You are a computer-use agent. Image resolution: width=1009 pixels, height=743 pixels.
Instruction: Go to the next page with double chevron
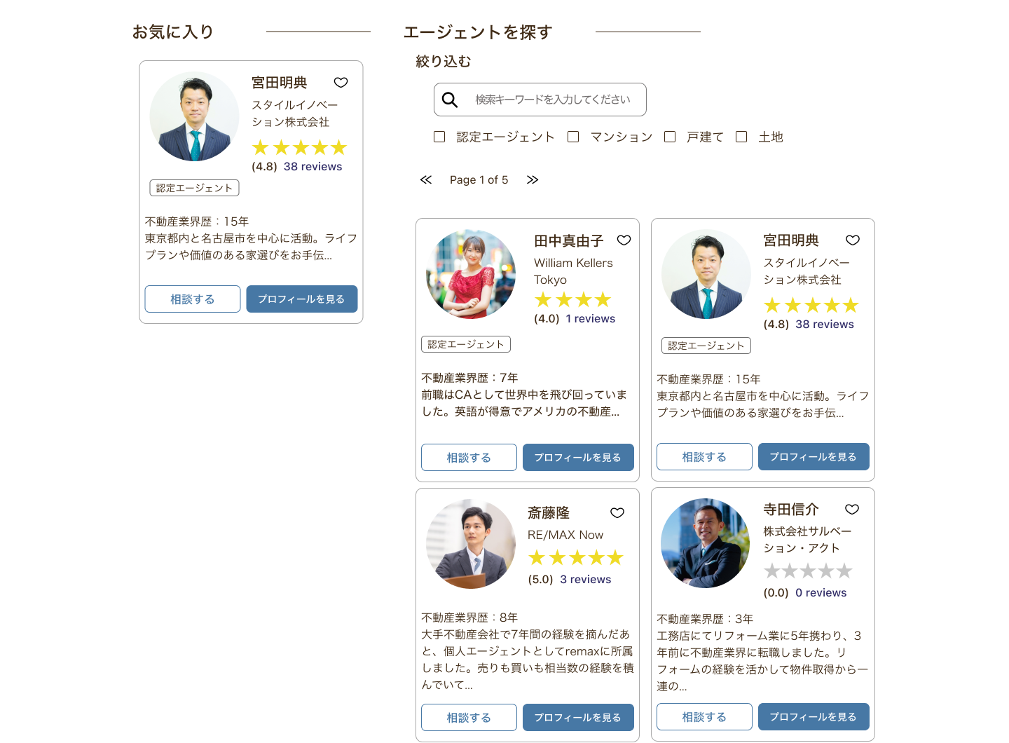tap(533, 180)
